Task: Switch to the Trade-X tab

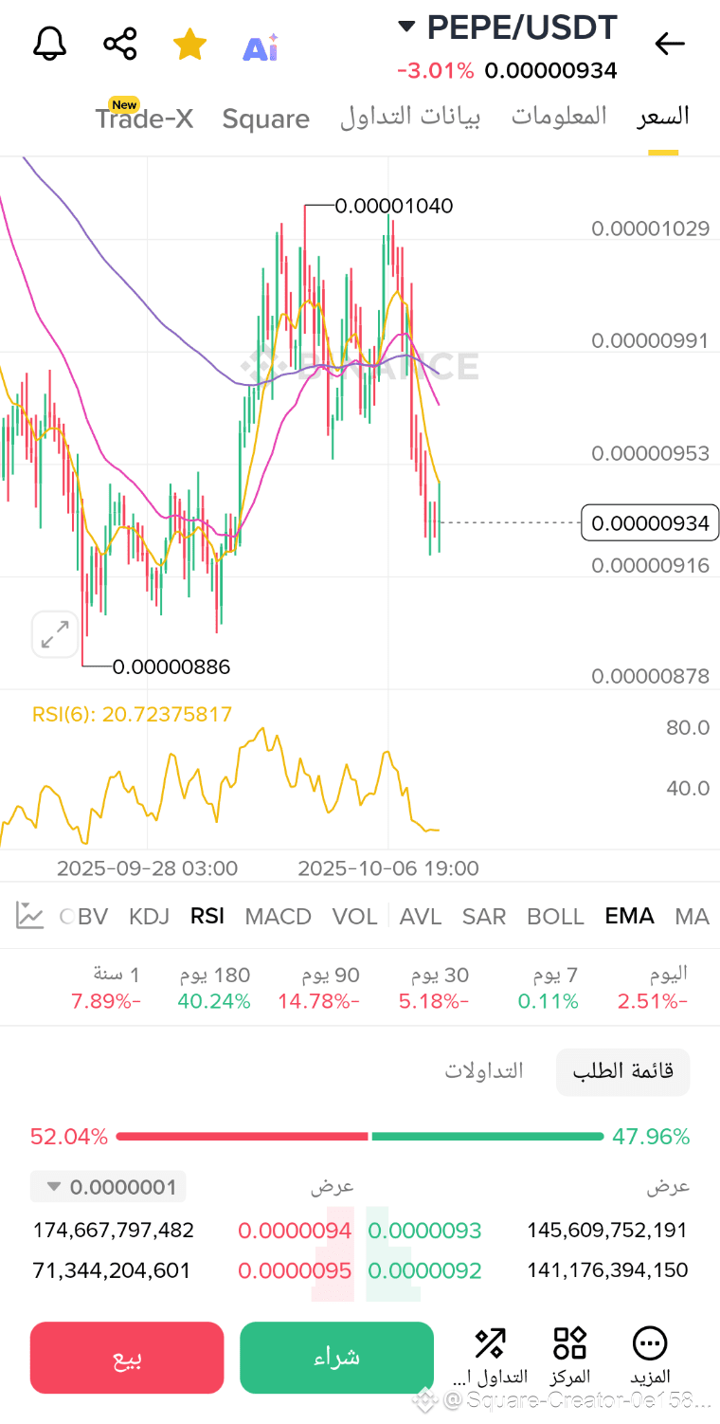Action: [x=144, y=119]
